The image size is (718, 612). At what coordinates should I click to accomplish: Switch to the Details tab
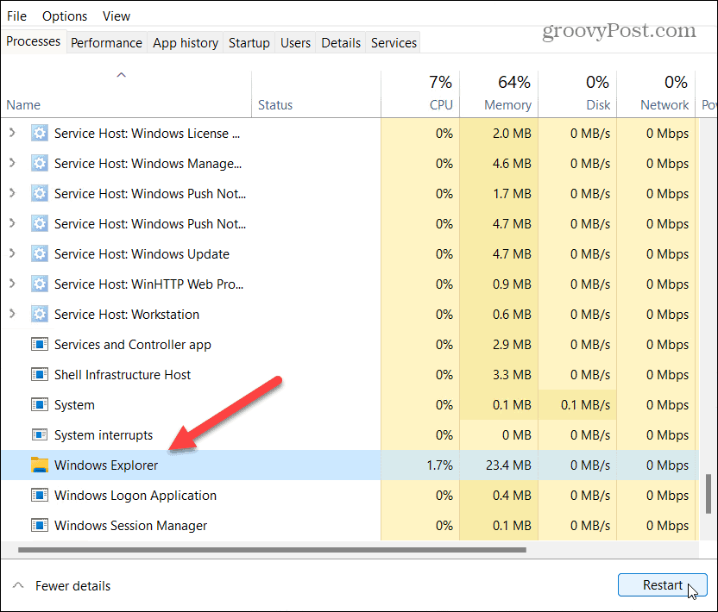coord(341,42)
